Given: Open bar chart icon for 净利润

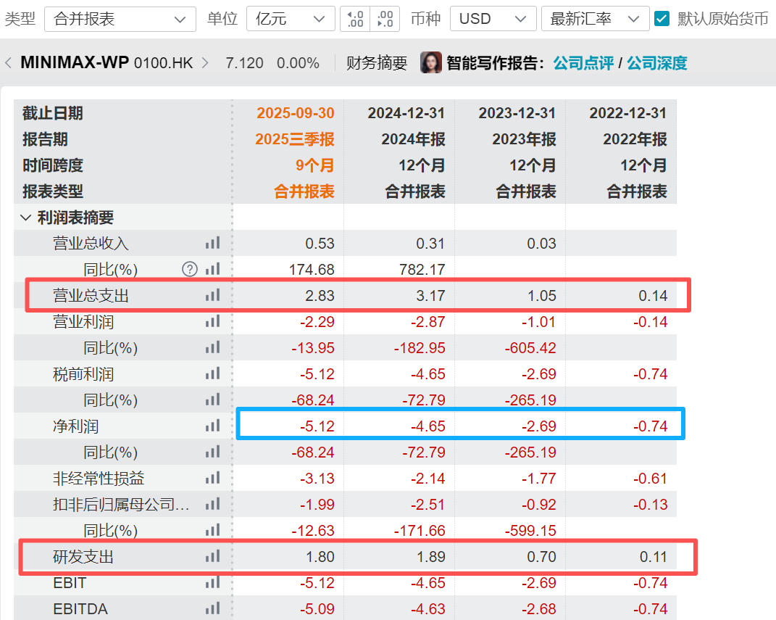Looking at the screenshot, I should click(212, 426).
